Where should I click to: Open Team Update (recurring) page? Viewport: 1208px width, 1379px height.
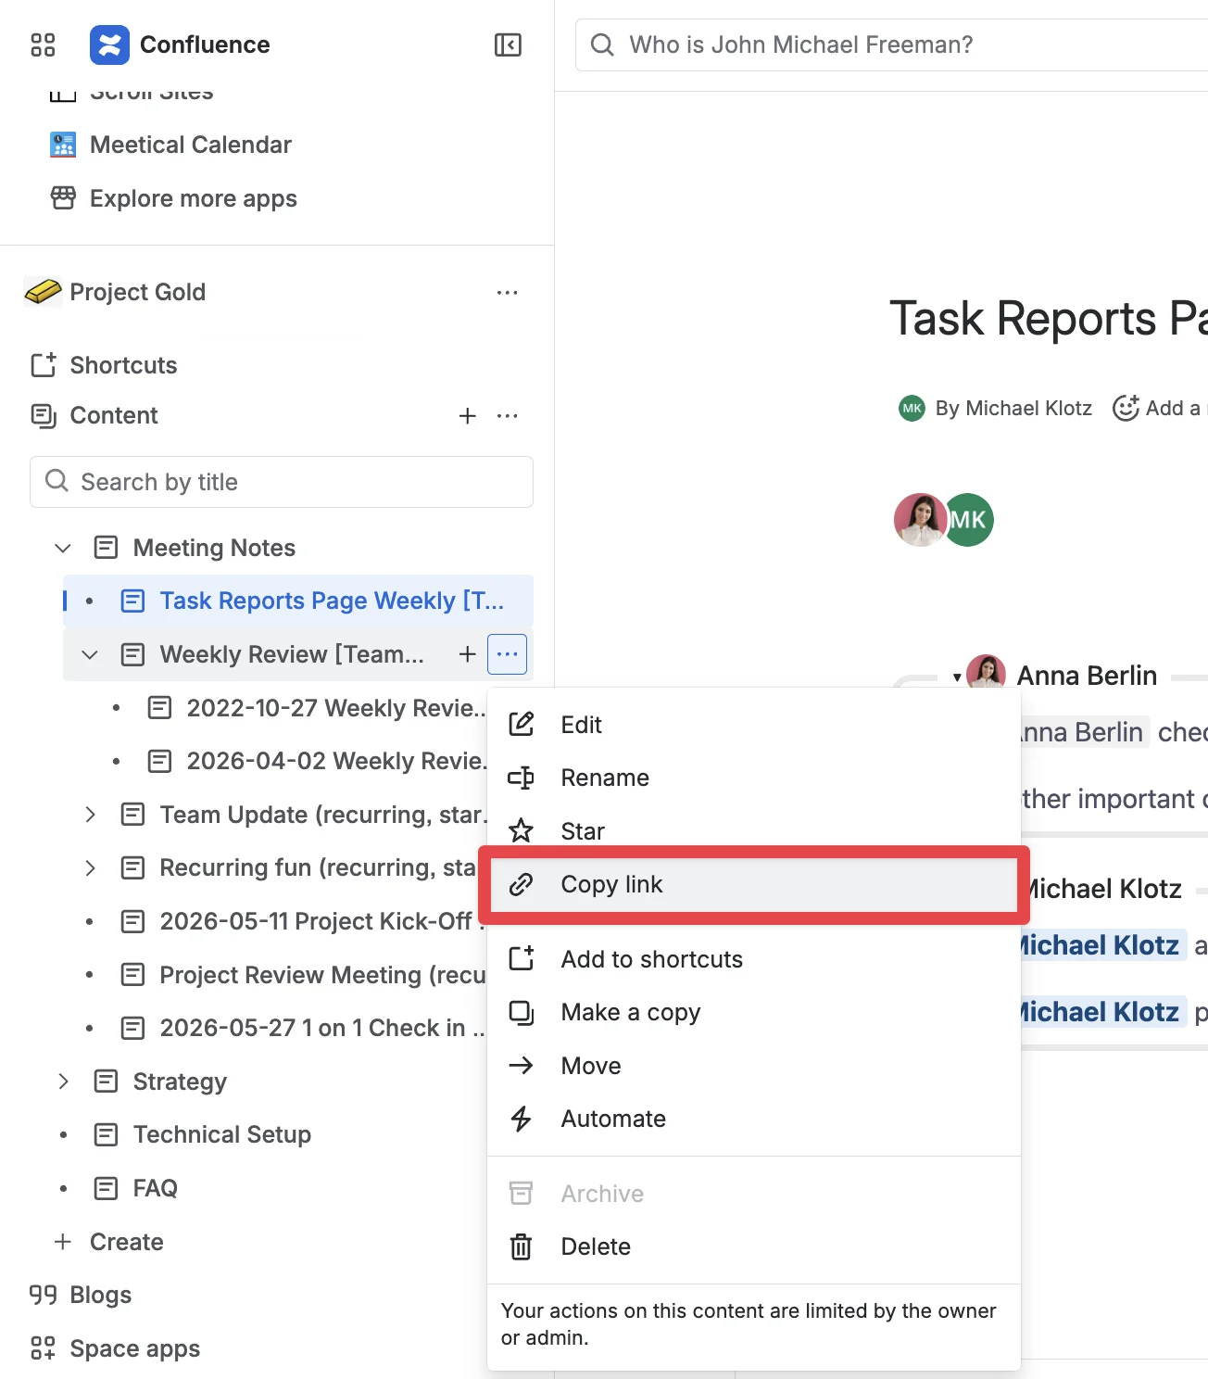(x=322, y=815)
